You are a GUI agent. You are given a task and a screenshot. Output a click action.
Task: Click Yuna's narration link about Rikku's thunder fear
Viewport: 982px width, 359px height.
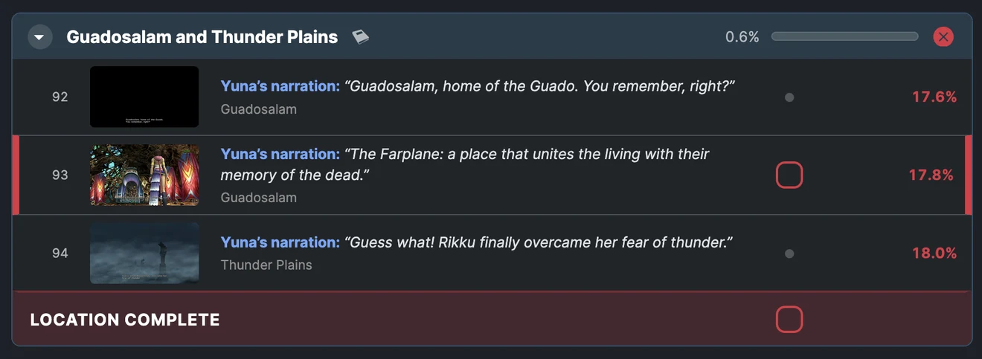click(x=280, y=242)
